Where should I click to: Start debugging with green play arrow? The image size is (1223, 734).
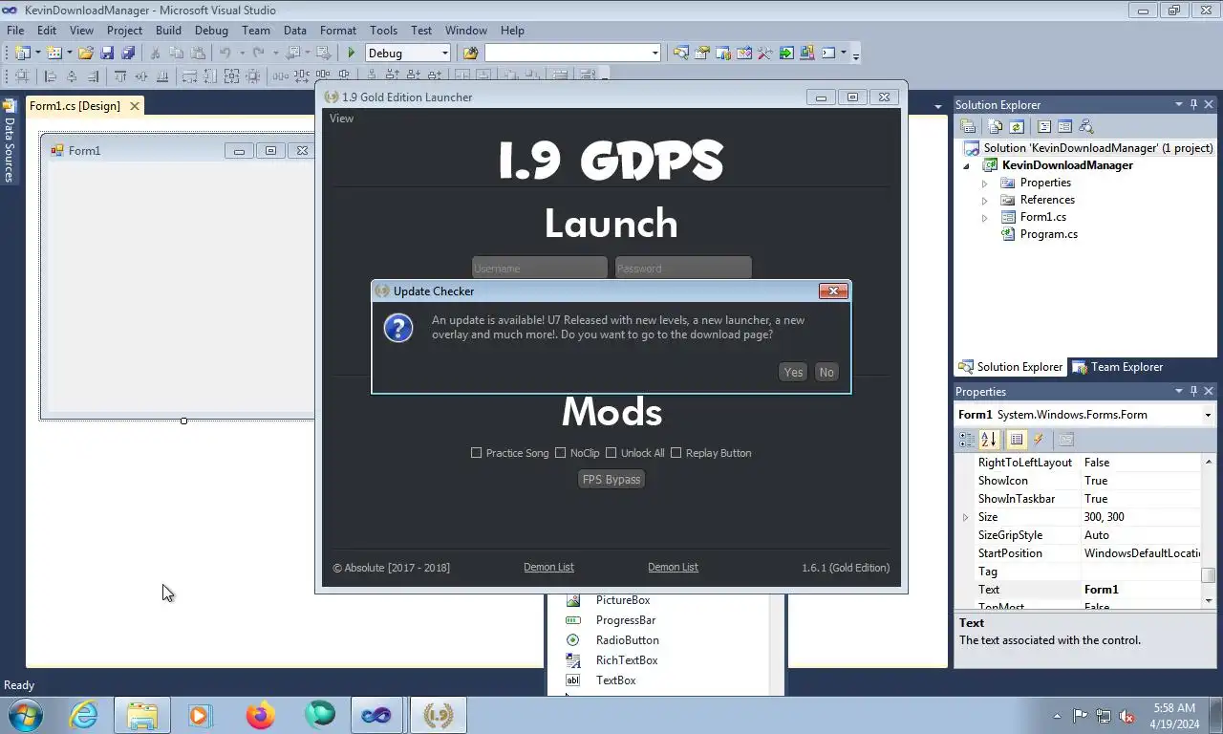[351, 53]
